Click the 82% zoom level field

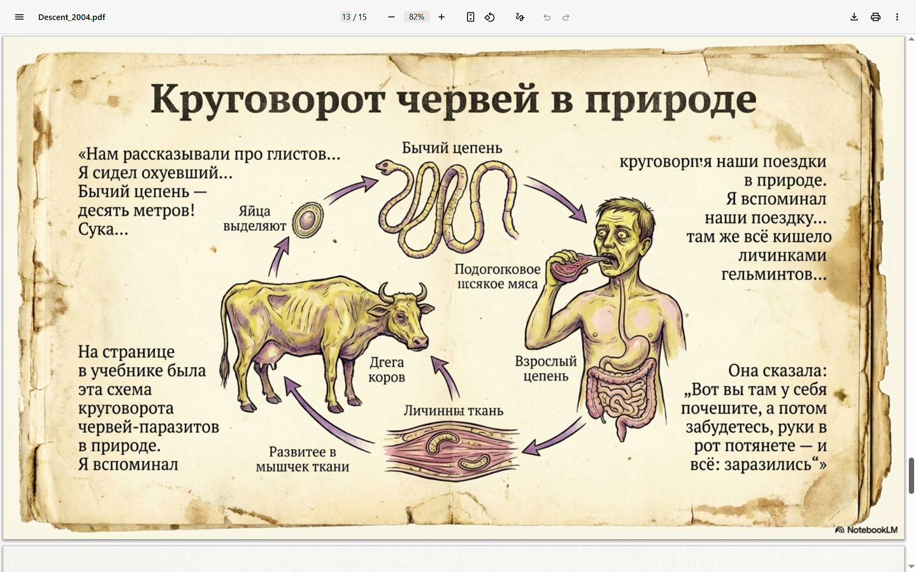[x=416, y=17]
